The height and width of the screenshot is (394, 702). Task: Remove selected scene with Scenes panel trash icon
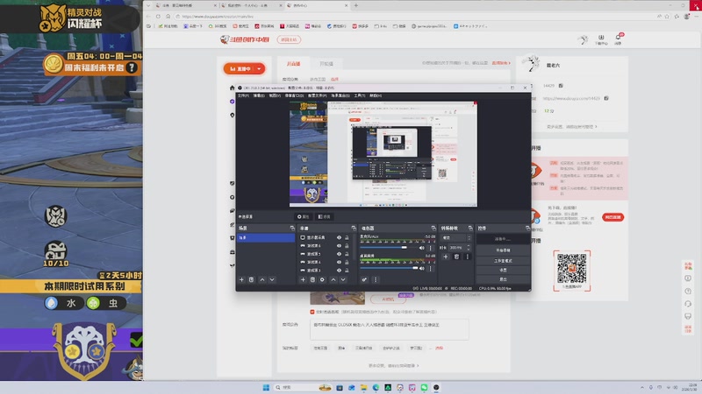tap(252, 279)
